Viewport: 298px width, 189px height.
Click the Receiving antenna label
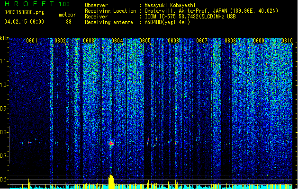pos(109,22)
